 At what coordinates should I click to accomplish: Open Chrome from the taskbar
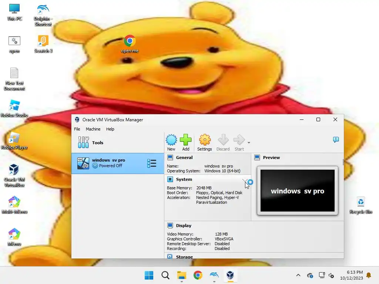198,275
